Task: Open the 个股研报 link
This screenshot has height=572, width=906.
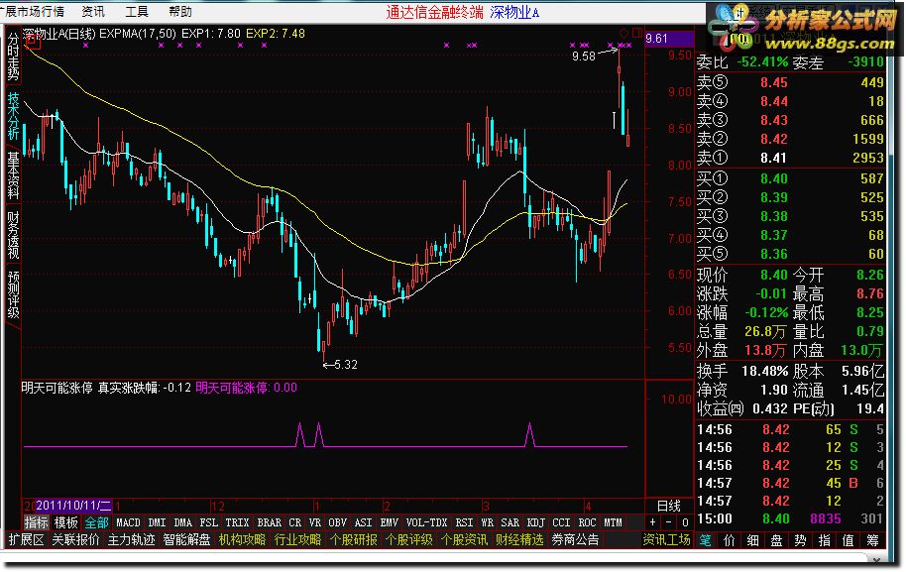Action: click(353, 540)
